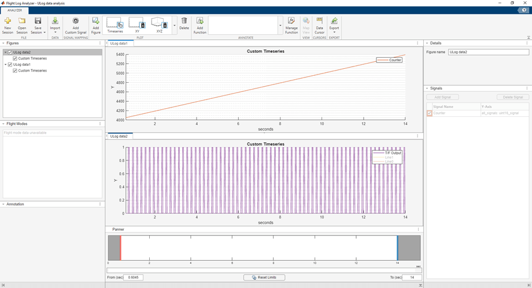Toggle Custom Timeseries checkbox under ULog data1
Viewport: 532px width, 288px height.
coord(15,71)
